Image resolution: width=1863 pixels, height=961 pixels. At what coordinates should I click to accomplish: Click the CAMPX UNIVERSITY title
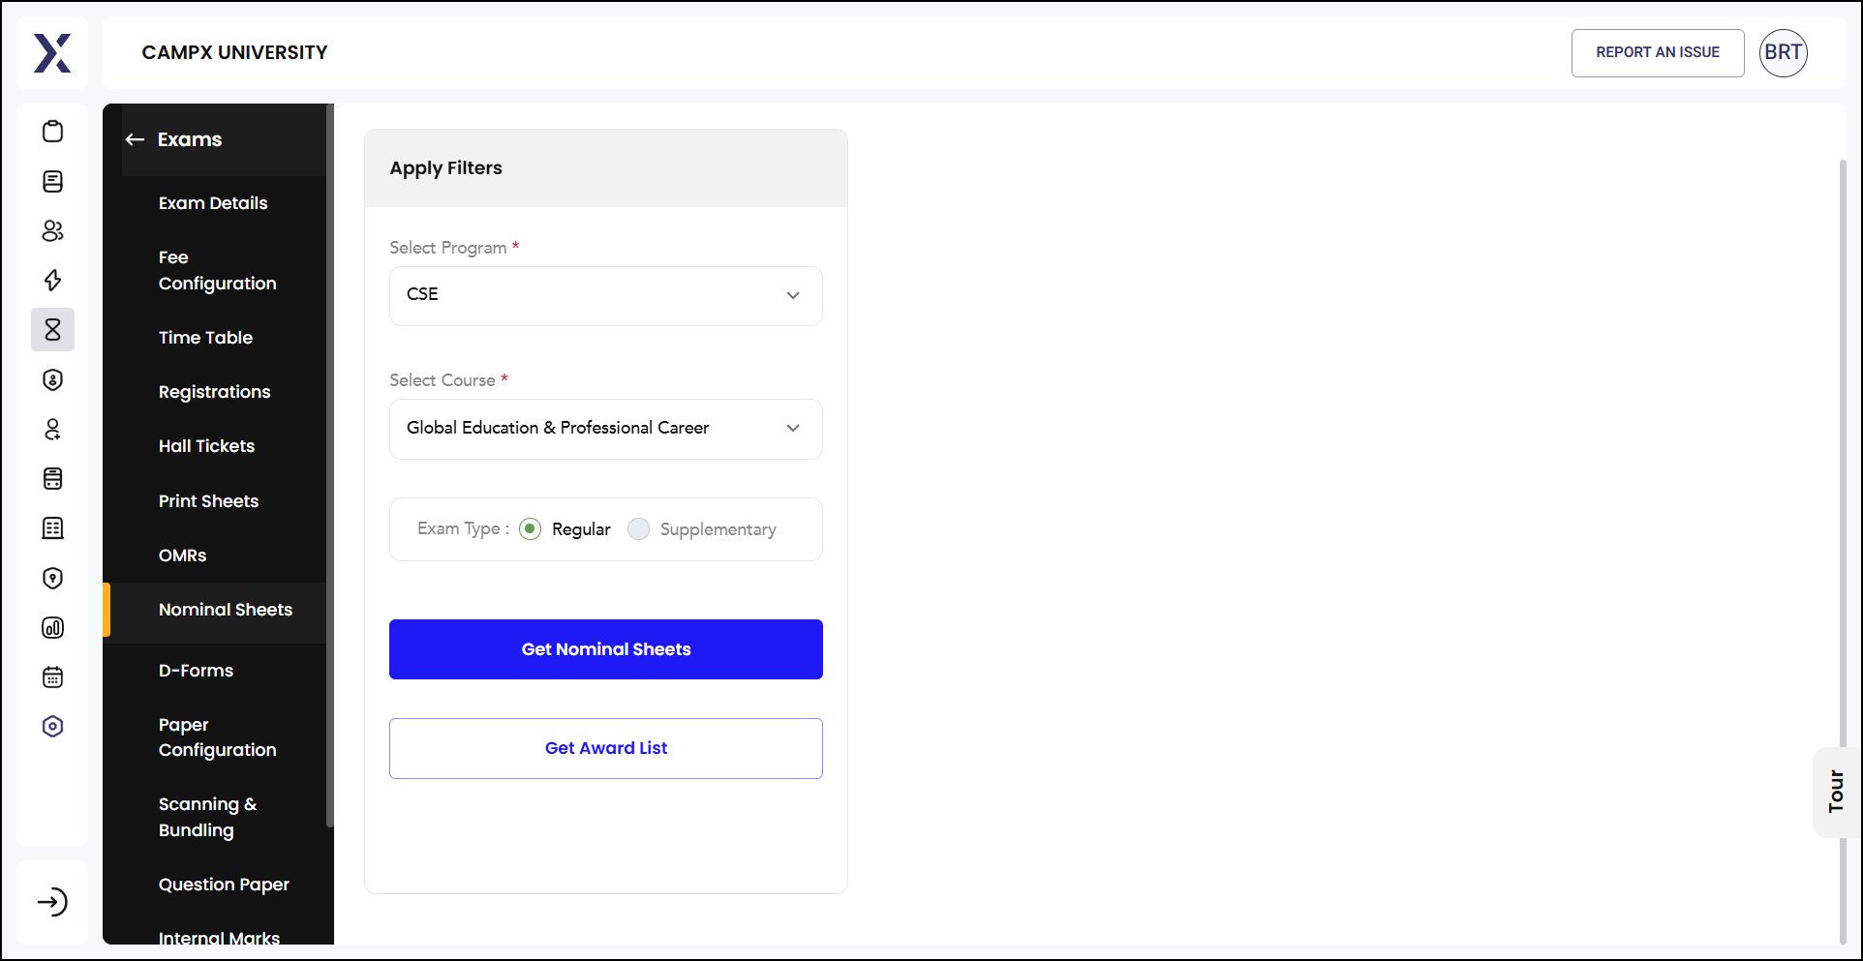(234, 52)
